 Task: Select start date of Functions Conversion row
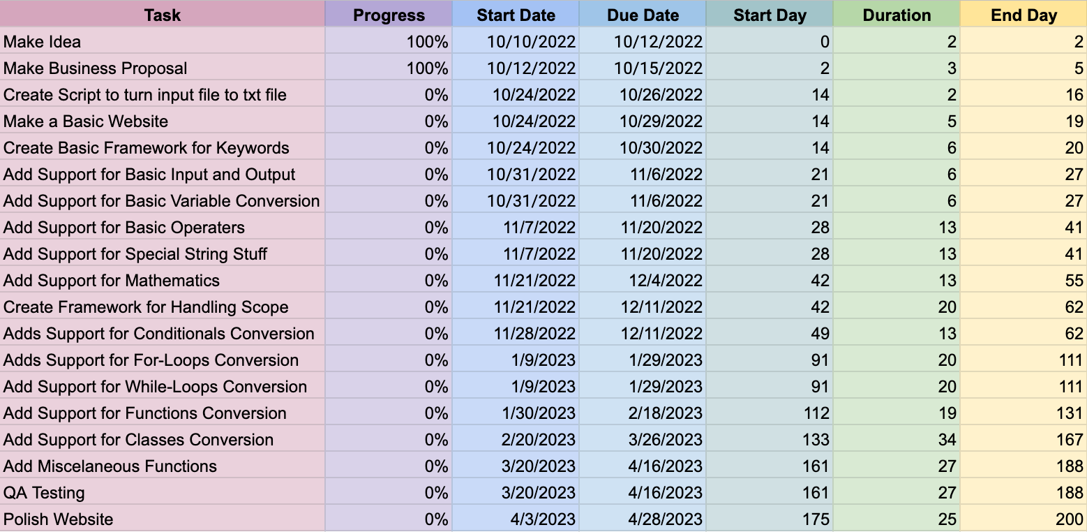[x=516, y=413]
